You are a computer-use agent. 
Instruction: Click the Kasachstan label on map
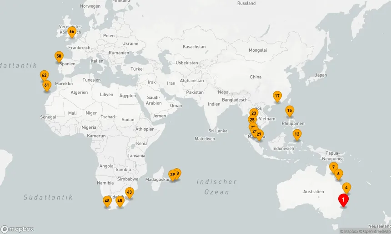[x=194, y=47]
